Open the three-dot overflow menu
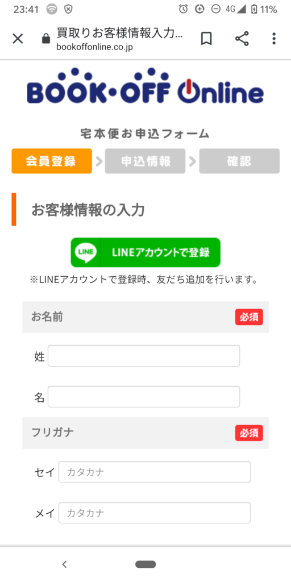Screen dimensions: 291x582 pyautogui.click(x=274, y=39)
